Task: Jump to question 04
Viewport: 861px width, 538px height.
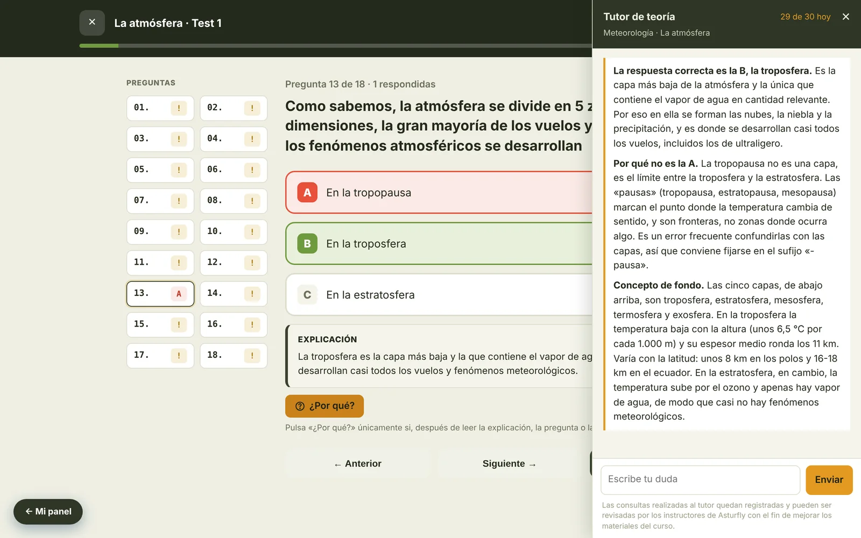Action: coord(234,139)
